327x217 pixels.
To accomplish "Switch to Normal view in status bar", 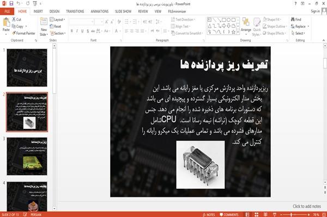I will click(247, 215).
